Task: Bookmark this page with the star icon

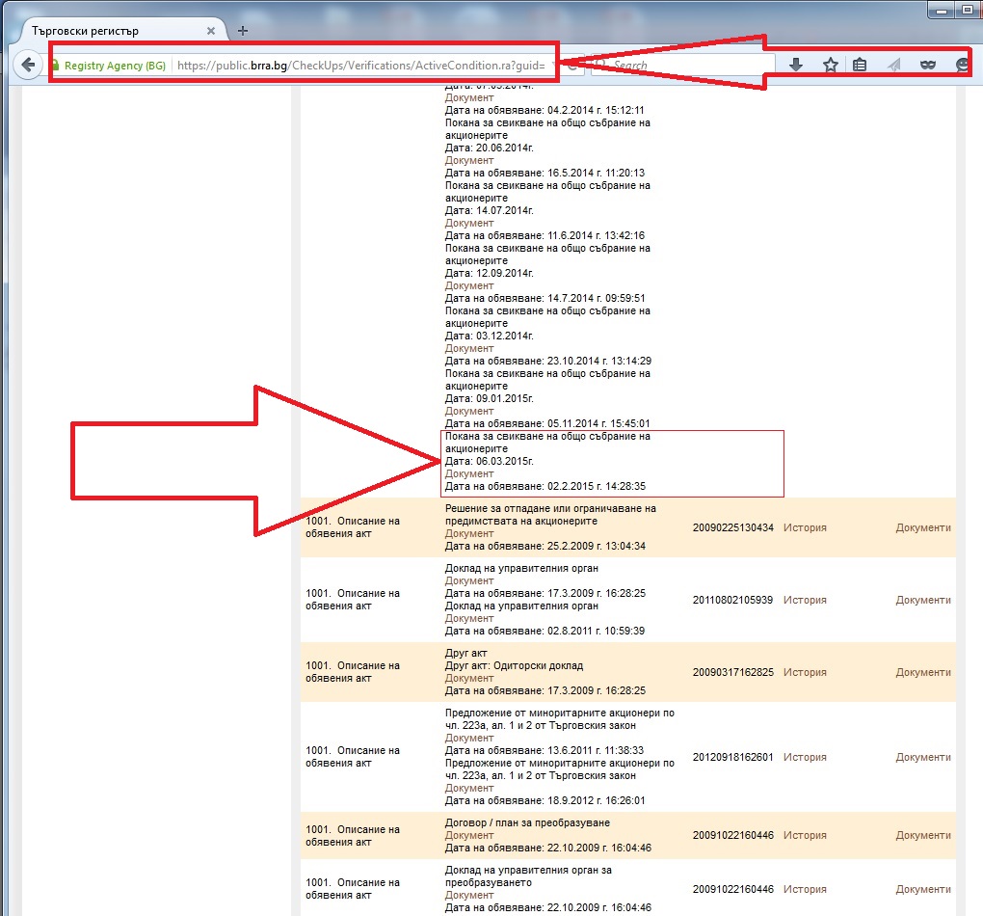Action: (x=830, y=65)
